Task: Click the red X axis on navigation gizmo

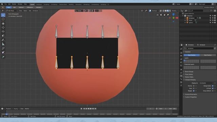Action: [x=177, y=18]
